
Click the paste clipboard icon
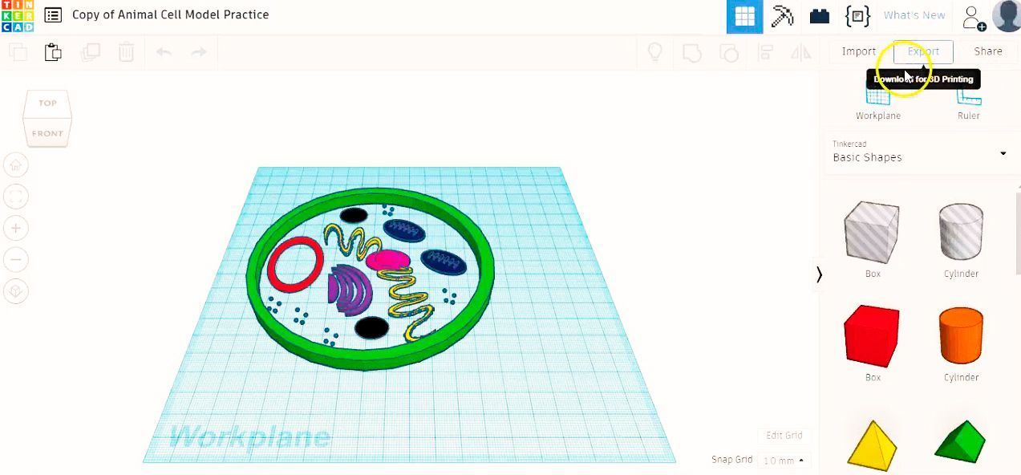point(53,52)
